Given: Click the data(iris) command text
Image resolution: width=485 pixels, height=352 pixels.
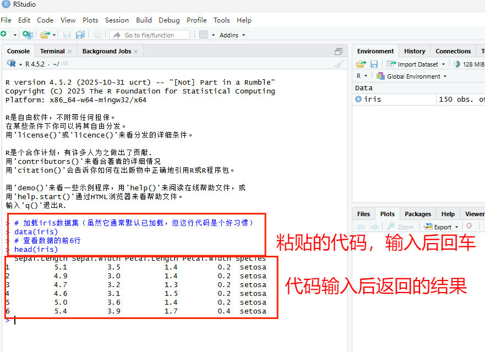Looking at the screenshot, I should point(36,232).
